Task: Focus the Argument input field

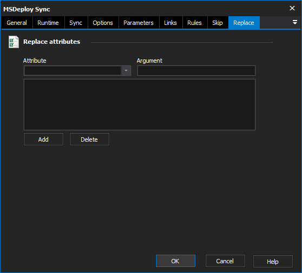Action: click(196, 71)
